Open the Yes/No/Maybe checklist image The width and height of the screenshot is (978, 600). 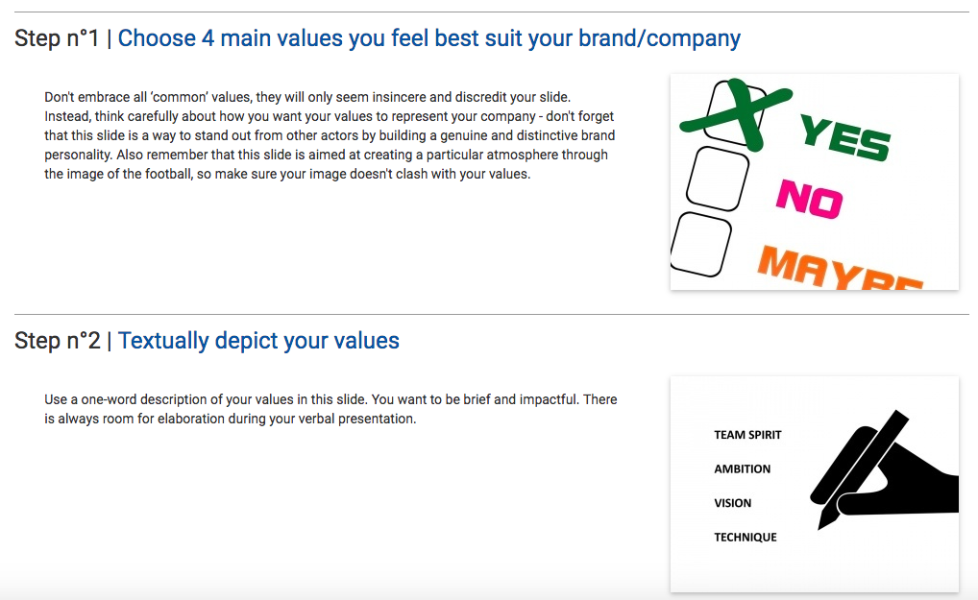[x=814, y=182]
